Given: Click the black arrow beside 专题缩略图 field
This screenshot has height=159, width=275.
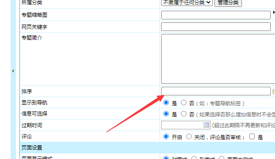Looking at the screenshot, I should point(274,12).
